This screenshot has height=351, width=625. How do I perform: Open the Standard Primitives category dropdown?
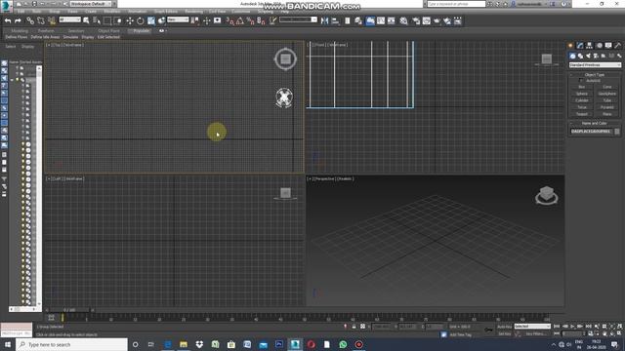[595, 65]
